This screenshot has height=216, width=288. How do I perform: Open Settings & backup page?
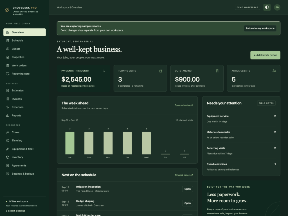(25, 174)
